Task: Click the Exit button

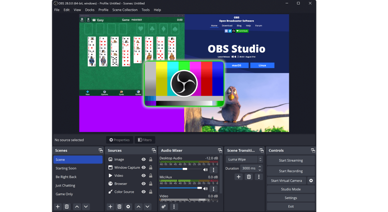Action: coord(291,206)
